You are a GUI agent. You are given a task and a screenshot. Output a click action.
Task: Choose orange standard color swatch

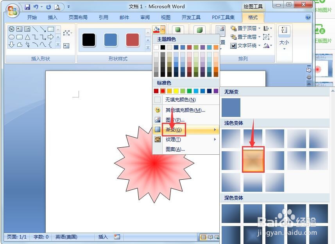(x=169, y=91)
